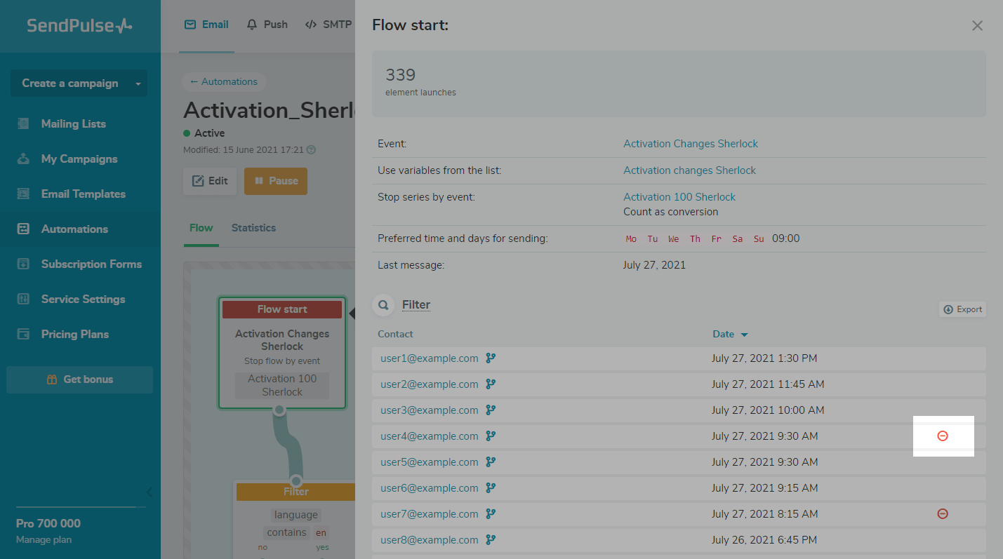This screenshot has width=1003, height=559.
Task: View flow path icon for user4@example.com
Action: point(491,436)
